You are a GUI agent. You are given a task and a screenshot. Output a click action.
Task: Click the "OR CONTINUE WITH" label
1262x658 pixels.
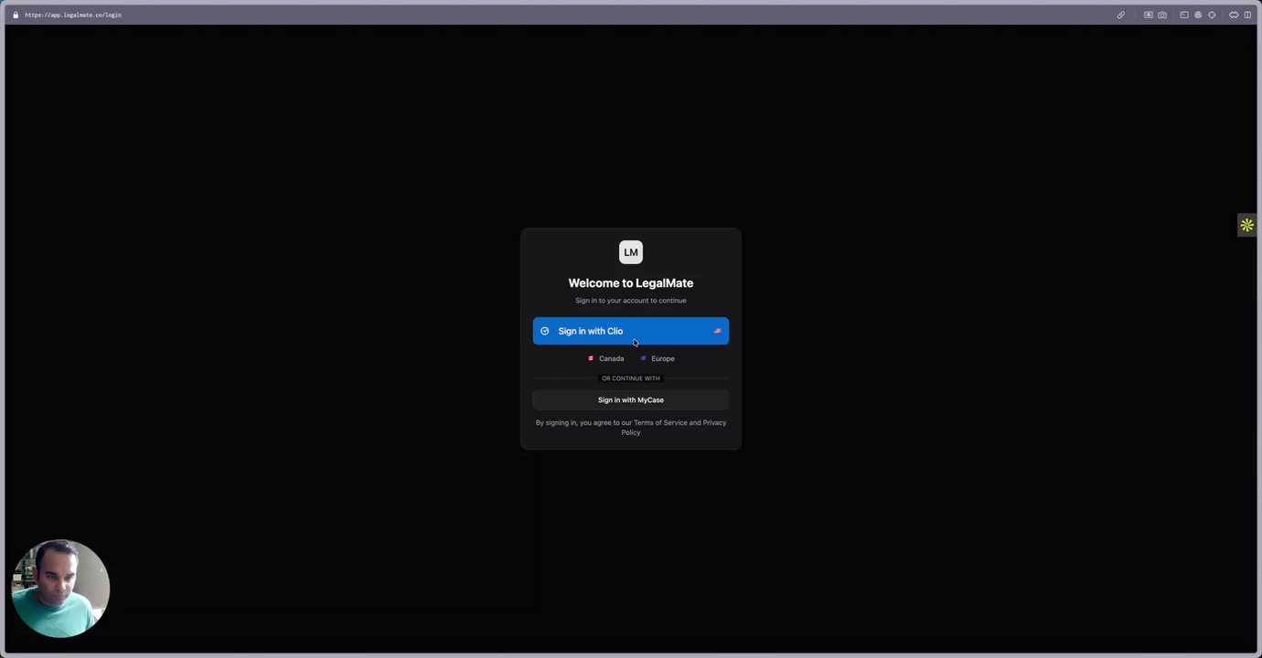tap(631, 378)
